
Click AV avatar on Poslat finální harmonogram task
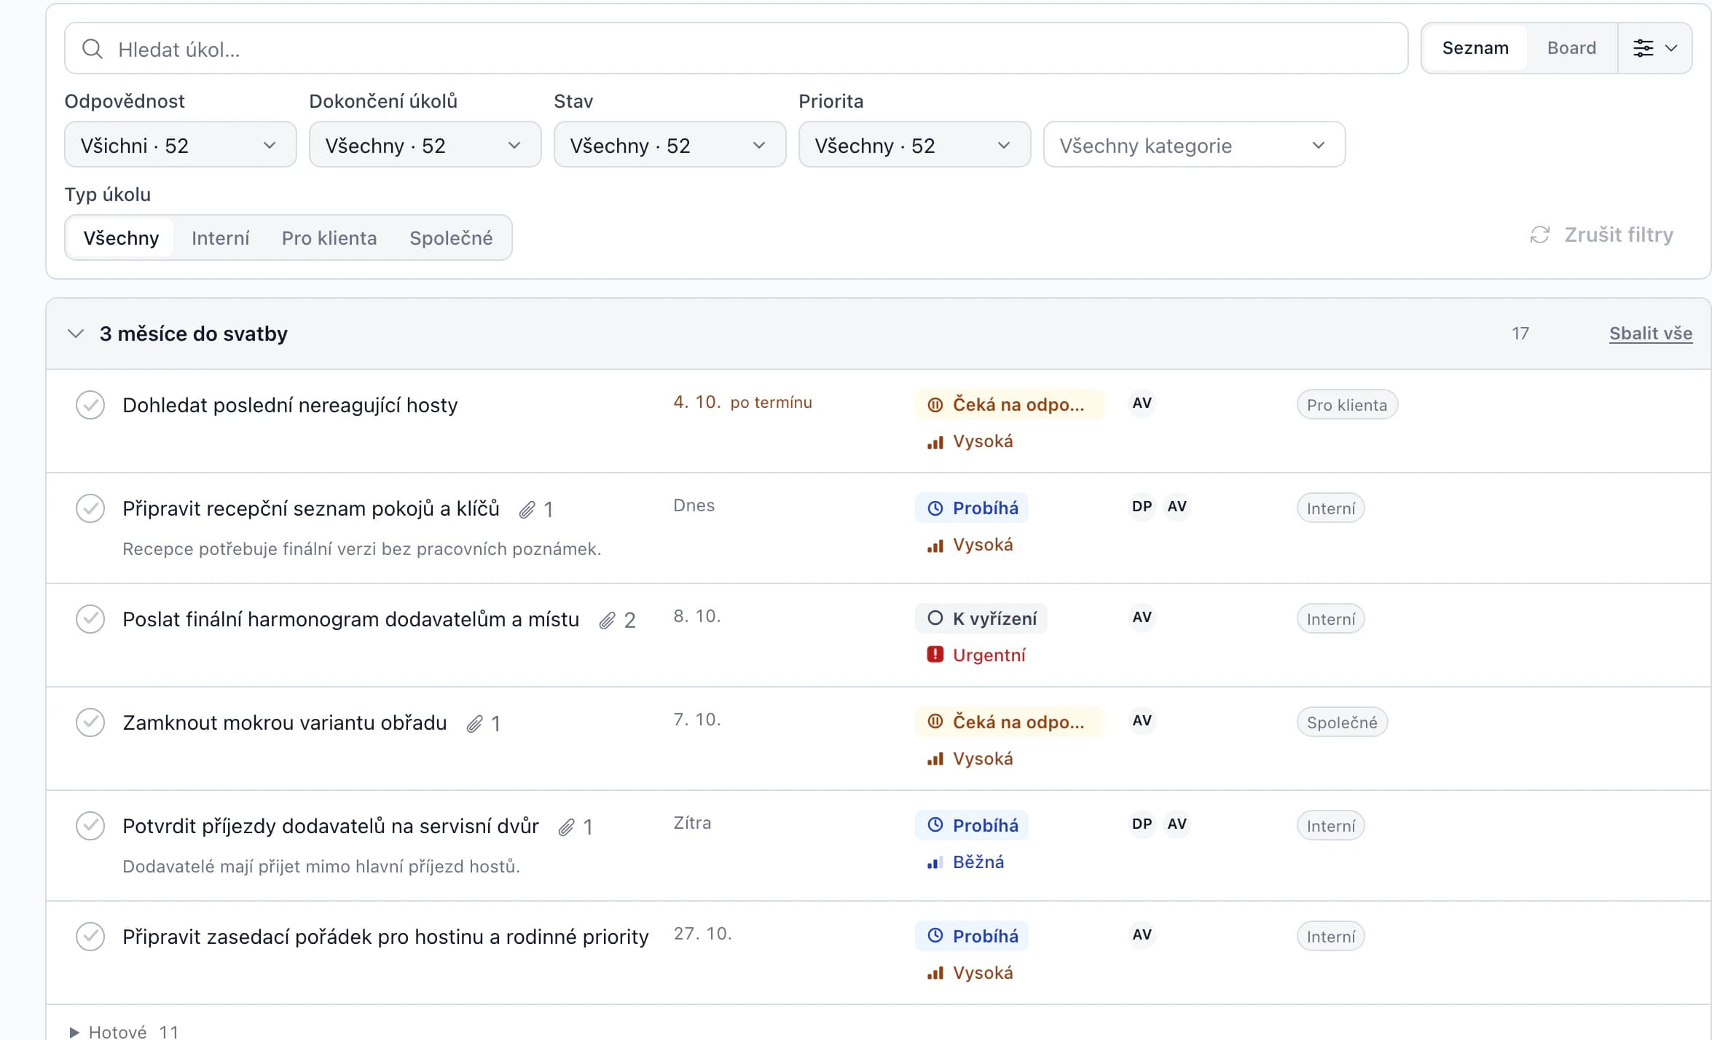point(1142,617)
